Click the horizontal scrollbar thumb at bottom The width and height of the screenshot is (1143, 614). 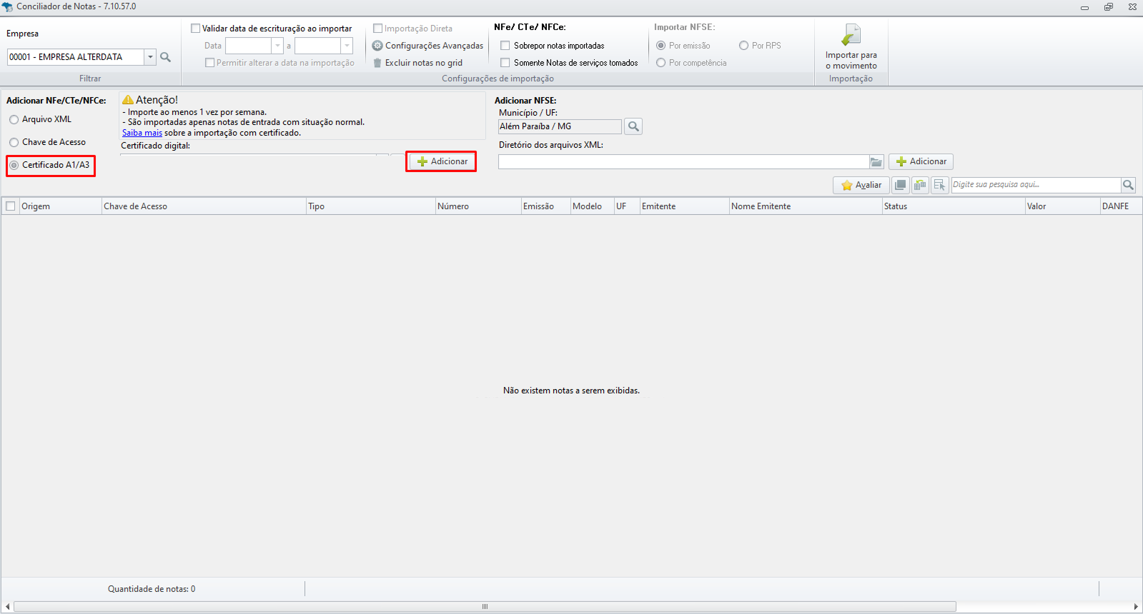pyautogui.click(x=485, y=607)
